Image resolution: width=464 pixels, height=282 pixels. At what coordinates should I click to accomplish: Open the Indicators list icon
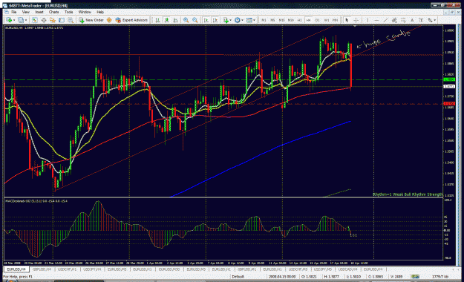click(x=226, y=20)
